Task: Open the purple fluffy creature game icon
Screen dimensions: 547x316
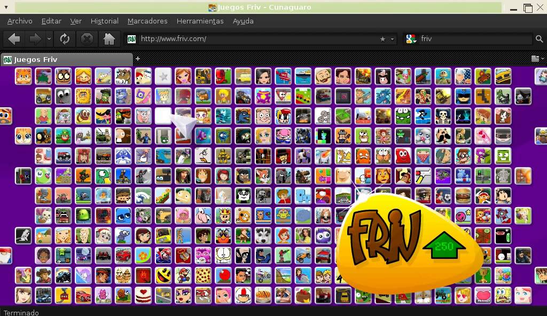Action: 323,236
